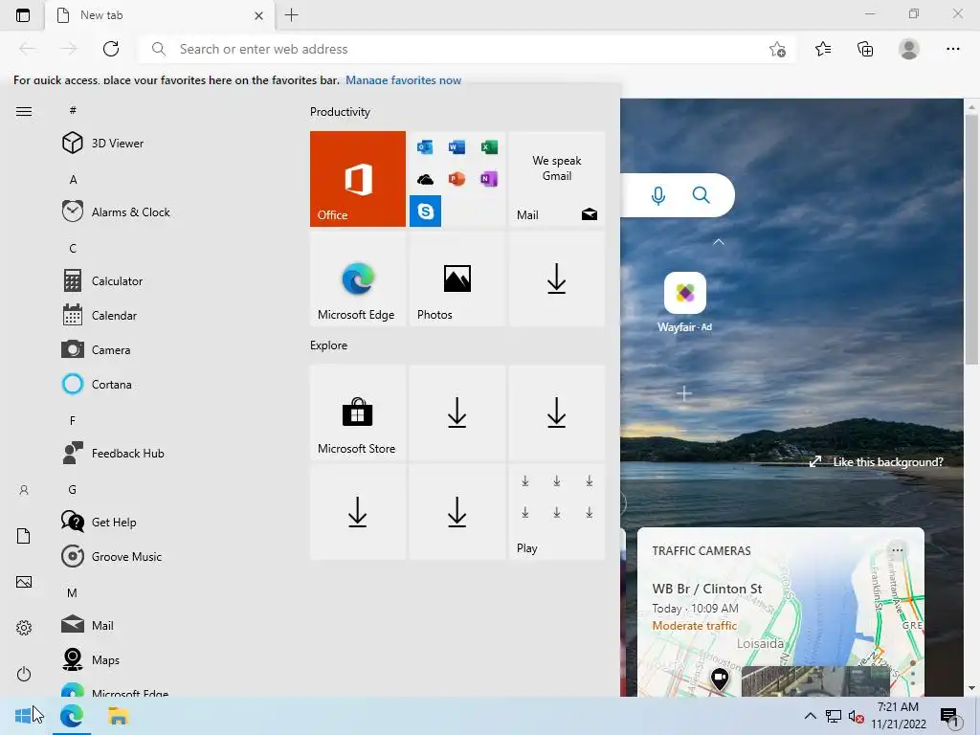Open OneNote from the Office tile group

coord(489,179)
